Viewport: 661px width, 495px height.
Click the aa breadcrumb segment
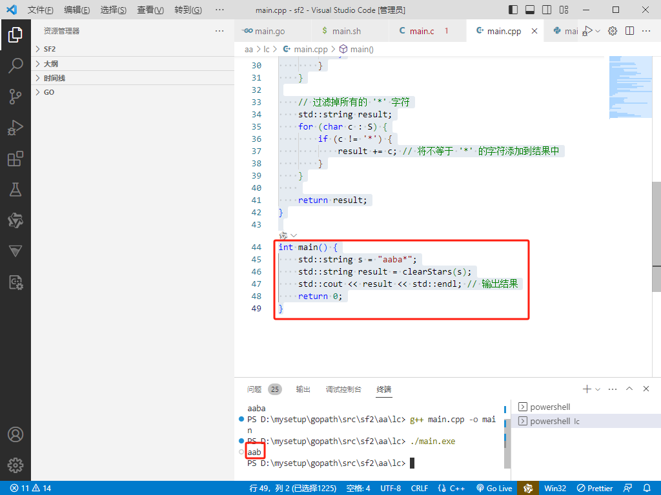(x=249, y=49)
